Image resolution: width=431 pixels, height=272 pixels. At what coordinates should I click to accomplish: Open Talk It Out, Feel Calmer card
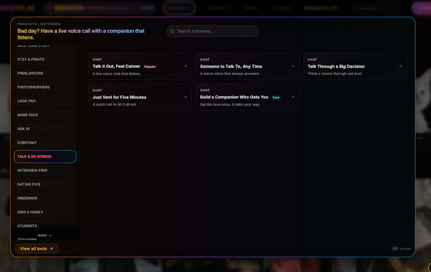coord(140,66)
